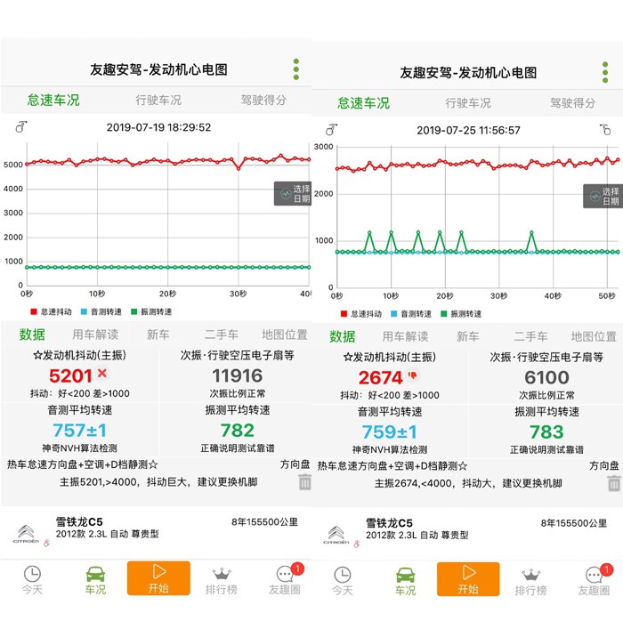The height and width of the screenshot is (621, 623).
Task: Switch to 怠速车况 tab in left screen
Action: (53, 100)
